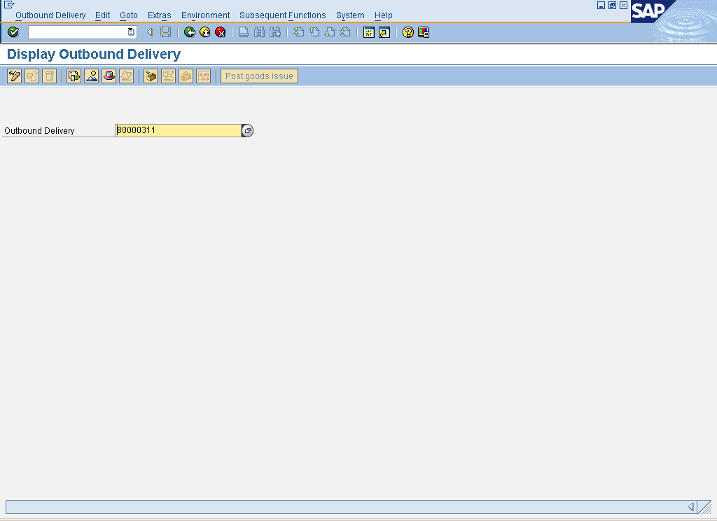The height and width of the screenshot is (521, 717).
Task: Click the Print icon
Action: pyautogui.click(x=244, y=32)
